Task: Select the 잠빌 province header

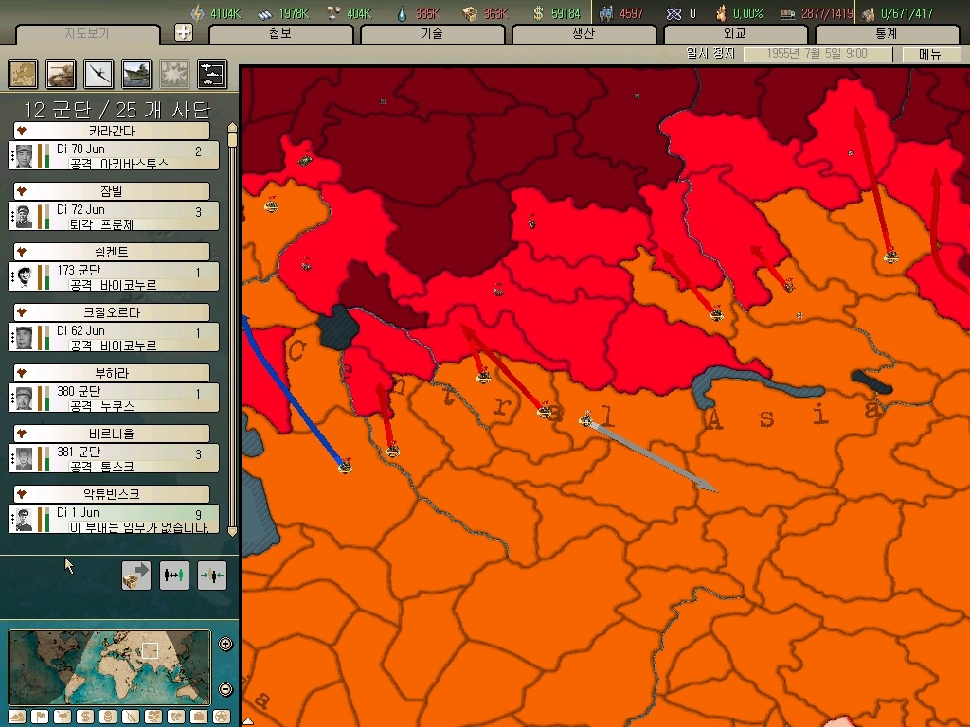Action: (x=112, y=191)
